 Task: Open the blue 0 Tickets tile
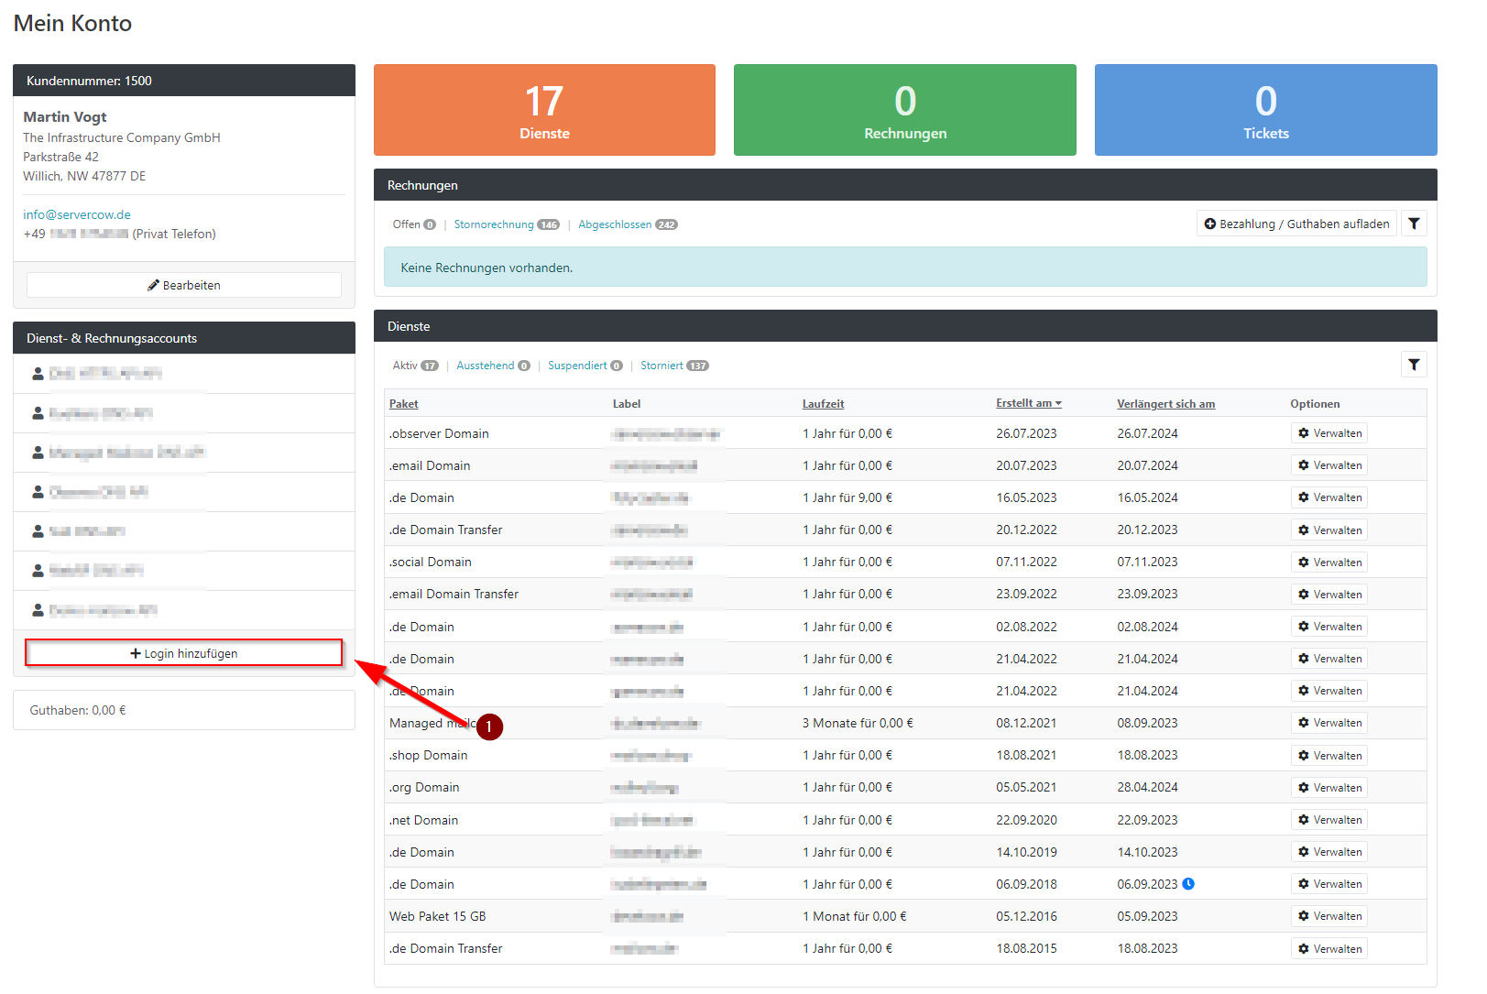pyautogui.click(x=1266, y=110)
